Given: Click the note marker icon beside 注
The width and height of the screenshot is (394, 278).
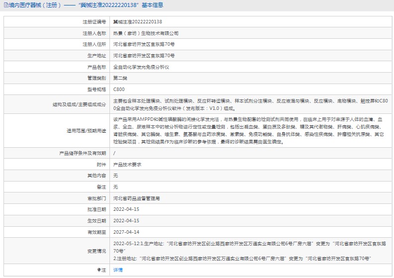Looking at the screenshot, I should click(98, 270).
